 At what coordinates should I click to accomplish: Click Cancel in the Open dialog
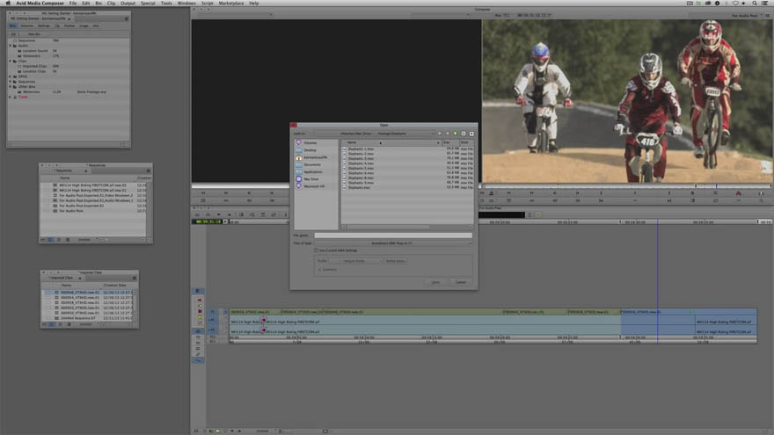(x=461, y=282)
